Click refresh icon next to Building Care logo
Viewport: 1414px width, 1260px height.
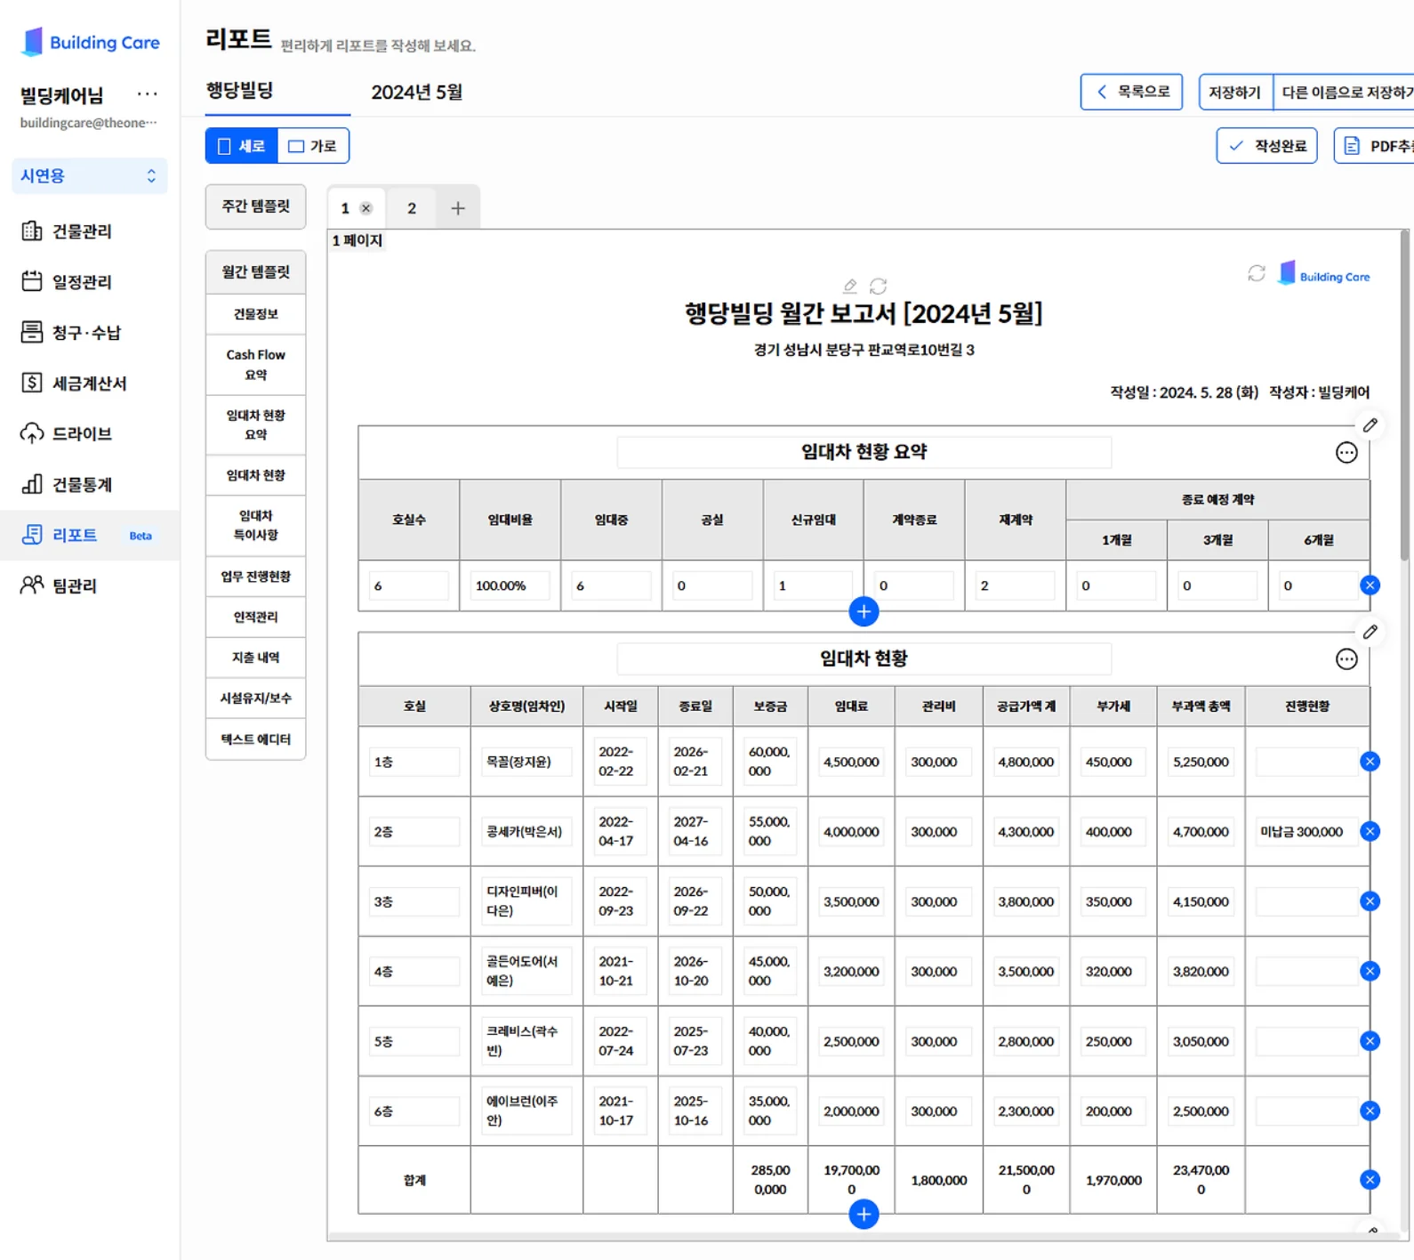1256,274
